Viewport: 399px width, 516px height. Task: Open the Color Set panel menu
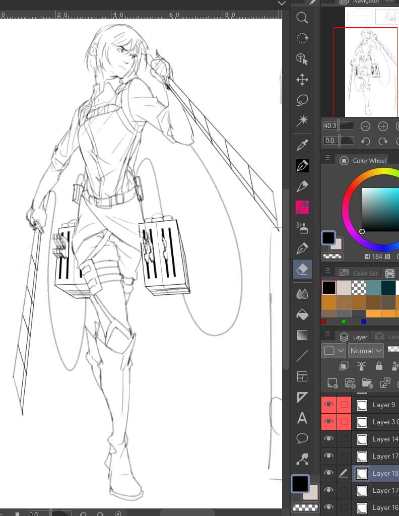pos(327,271)
